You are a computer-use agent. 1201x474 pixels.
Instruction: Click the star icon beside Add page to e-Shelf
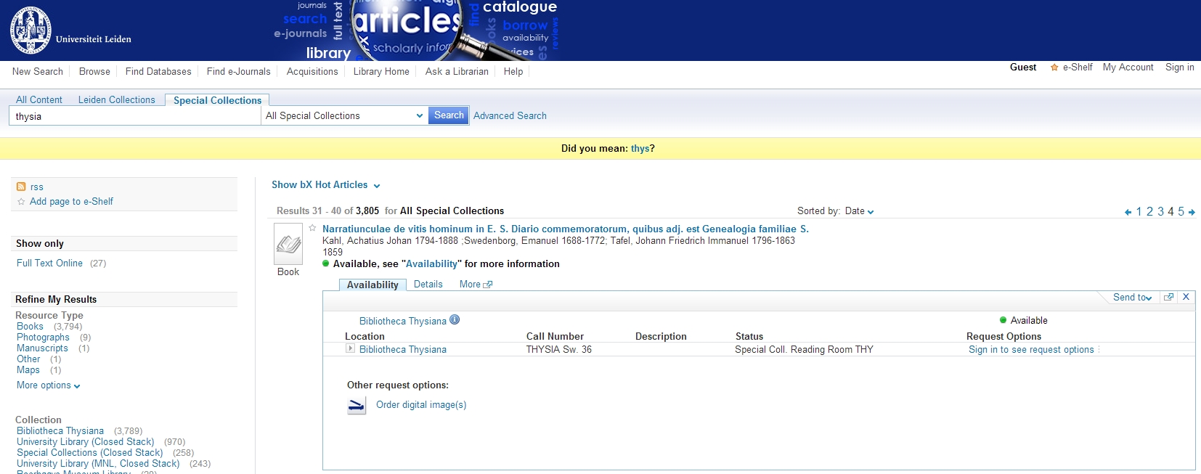pyautogui.click(x=21, y=202)
